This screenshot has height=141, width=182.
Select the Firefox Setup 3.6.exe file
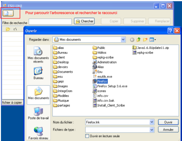coord(110,86)
